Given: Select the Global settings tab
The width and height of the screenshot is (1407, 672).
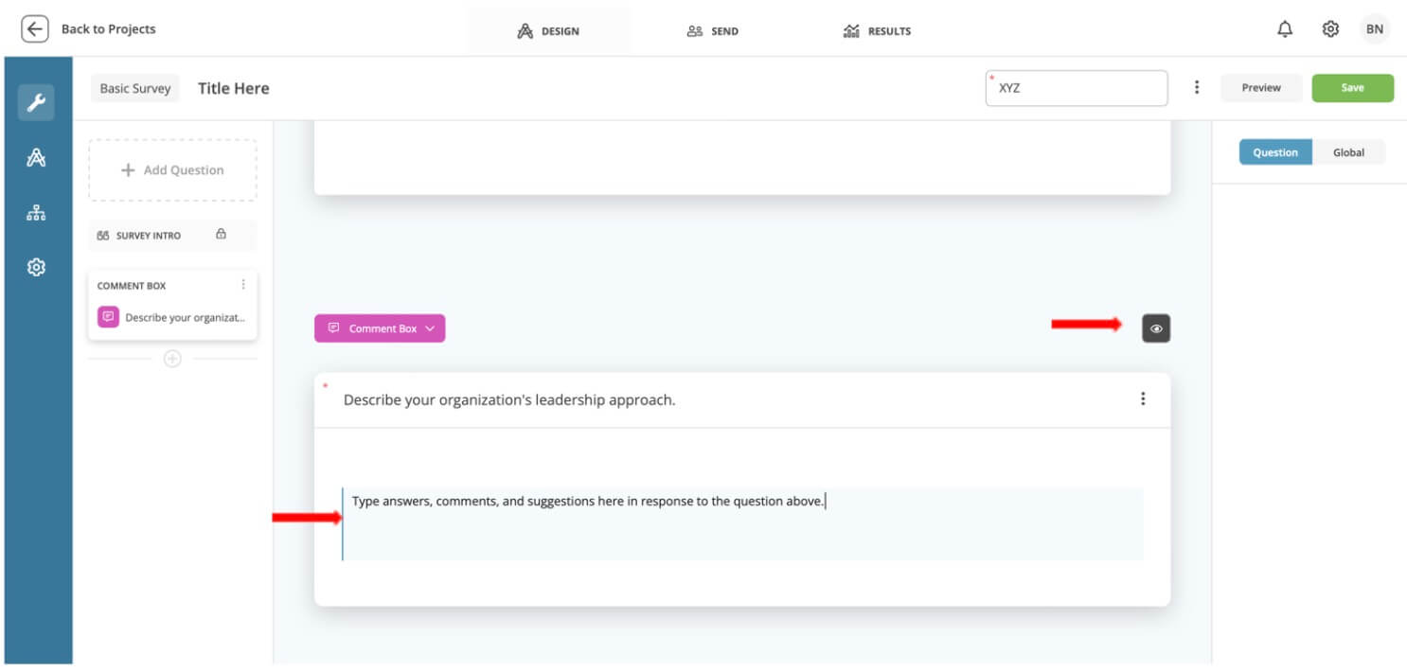Looking at the screenshot, I should pos(1348,152).
